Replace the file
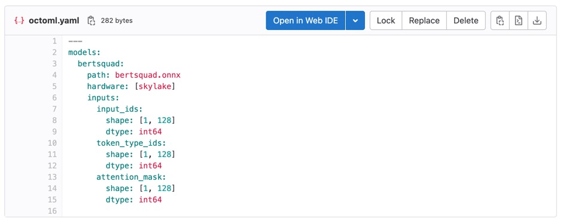The height and width of the screenshot is (221, 563). click(x=424, y=20)
